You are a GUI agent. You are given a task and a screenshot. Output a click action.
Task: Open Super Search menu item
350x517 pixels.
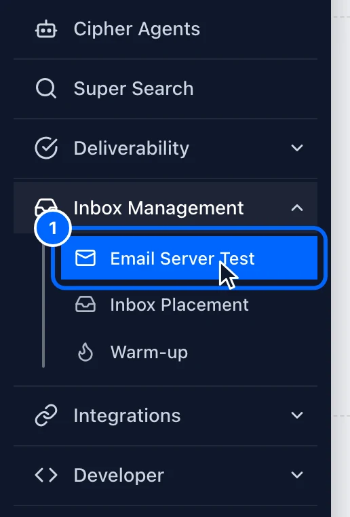tap(166, 89)
